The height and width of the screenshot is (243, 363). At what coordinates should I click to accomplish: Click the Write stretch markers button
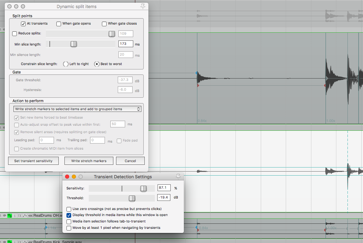[89, 161]
